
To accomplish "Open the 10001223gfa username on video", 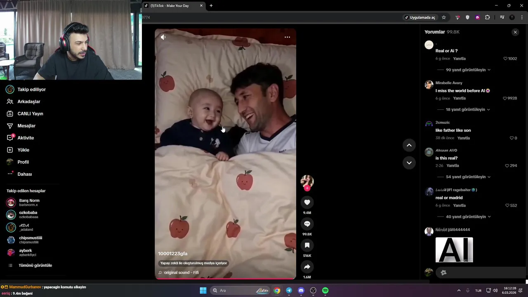I will click(x=172, y=254).
